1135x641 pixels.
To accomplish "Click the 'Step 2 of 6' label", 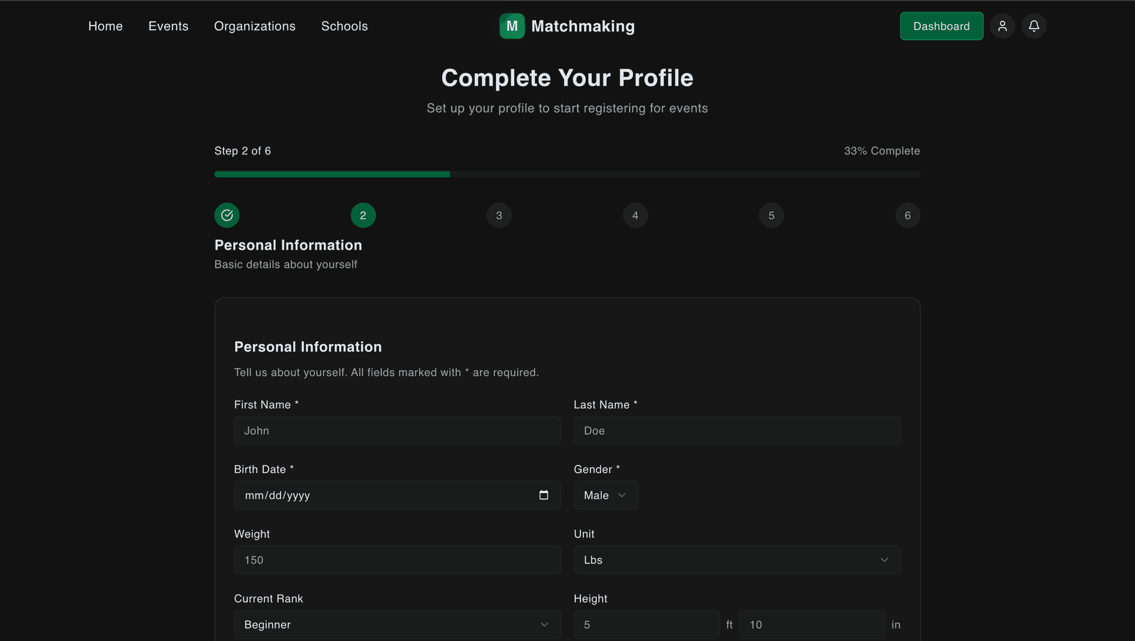I will (x=243, y=151).
